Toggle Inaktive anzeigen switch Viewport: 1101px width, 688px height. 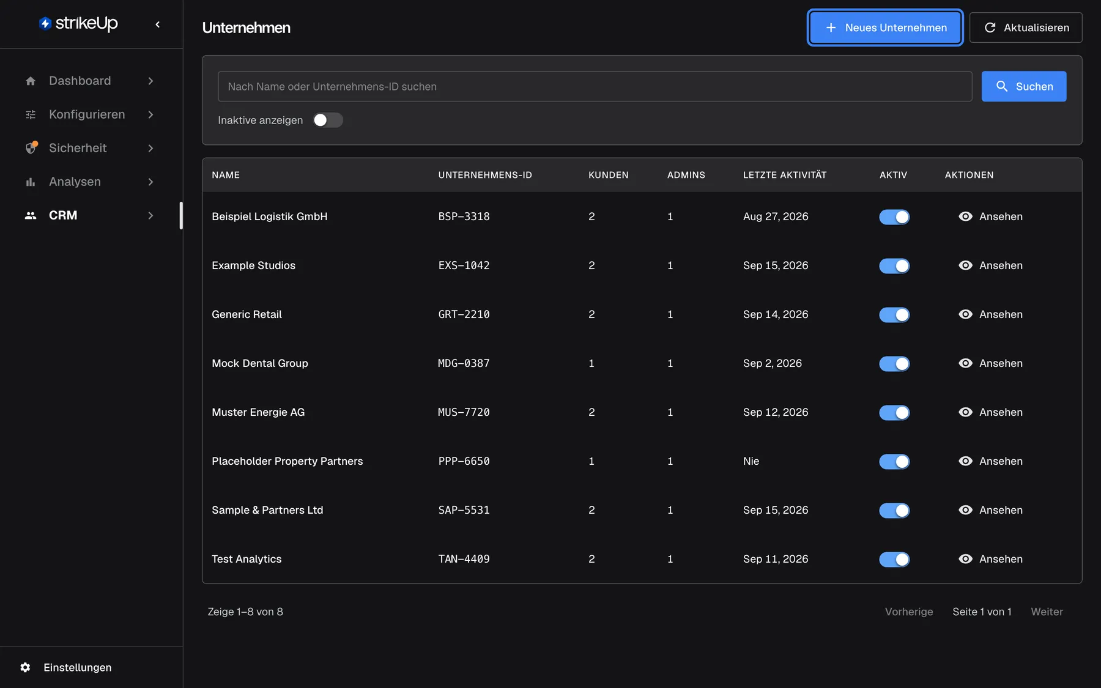[328, 120]
